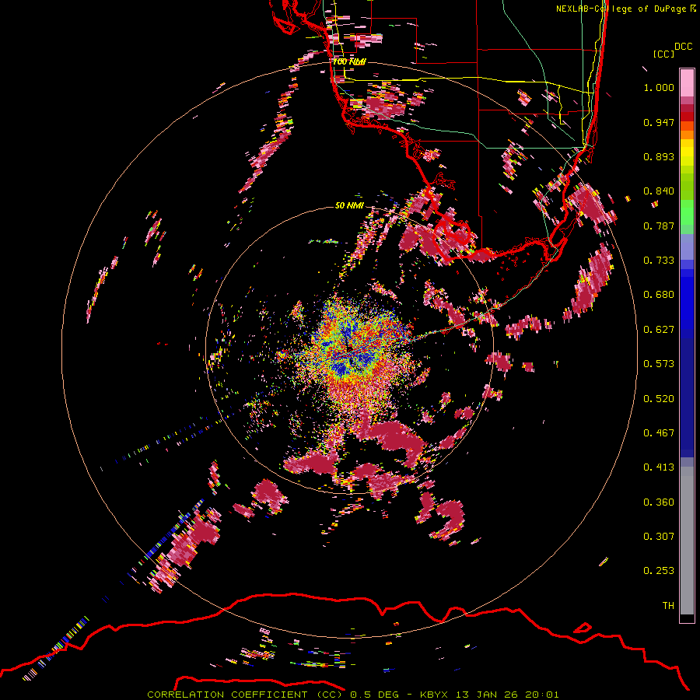This screenshot has width=700, height=700.
Task: Select the 0.787 scale value
Action: pos(659,226)
